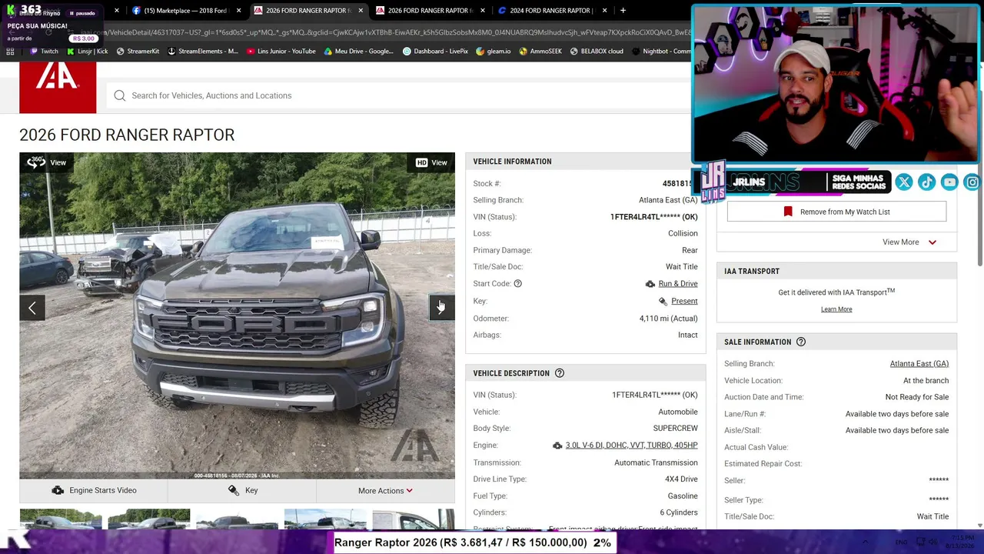This screenshot has width=984, height=554.
Task: Select the second vehicle thumbnail
Action: point(149,519)
